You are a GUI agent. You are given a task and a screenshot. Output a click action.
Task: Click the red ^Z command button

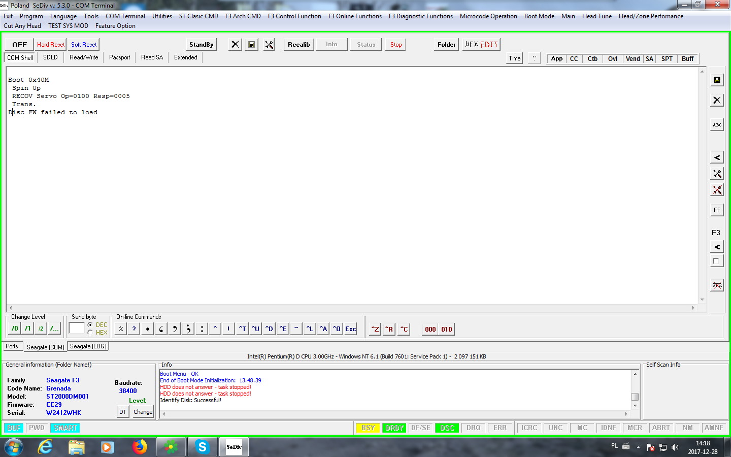click(x=375, y=329)
